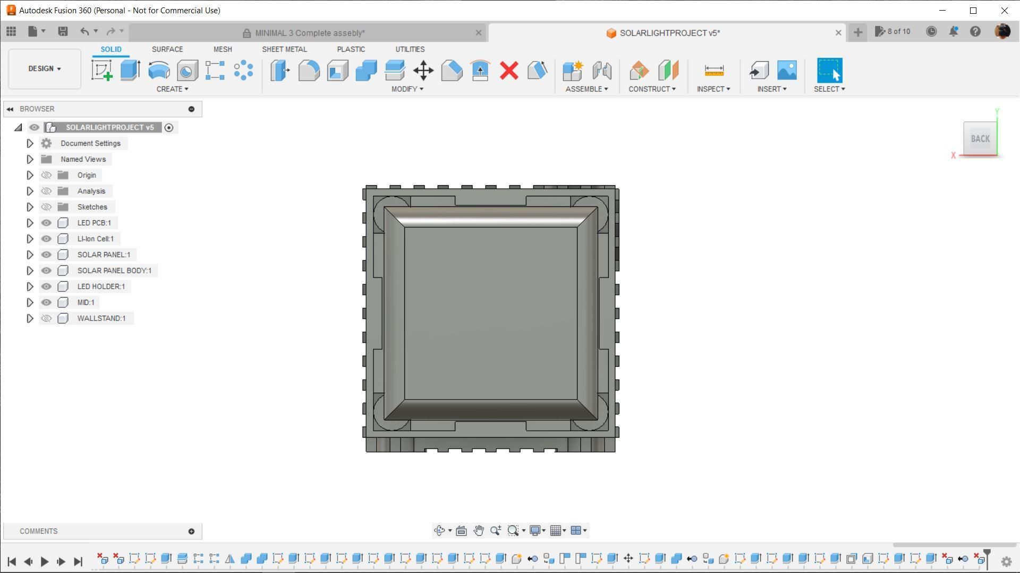Hide the LED PCB:1 component

46,223
